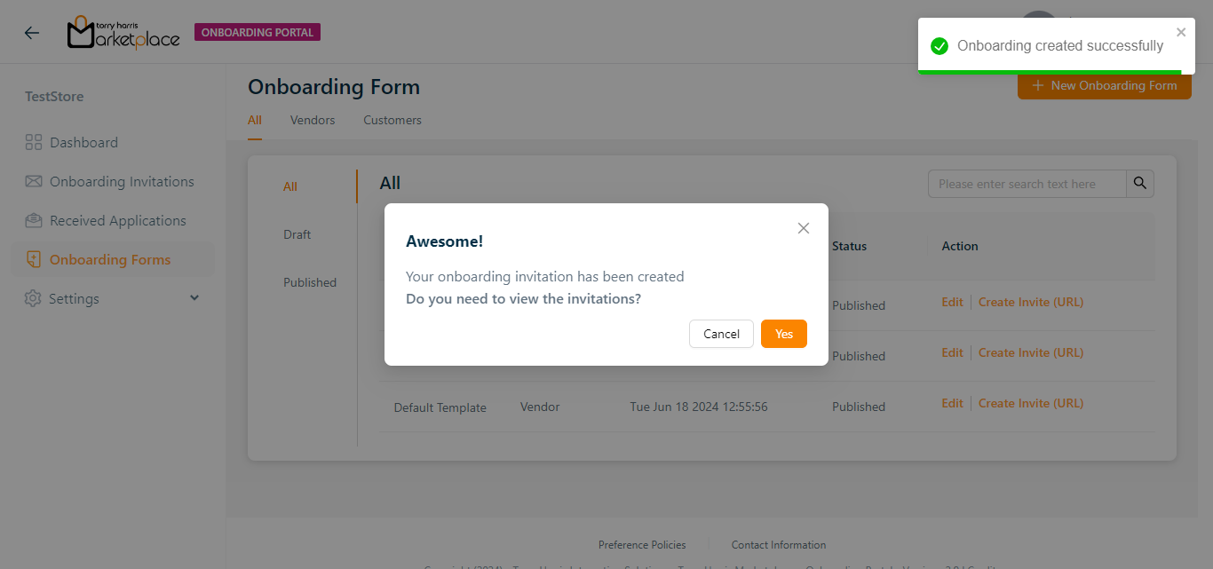Screen dimensions: 1213x569
Task: Click the Onboarding Invitations envelope icon
Action: [x=34, y=181]
